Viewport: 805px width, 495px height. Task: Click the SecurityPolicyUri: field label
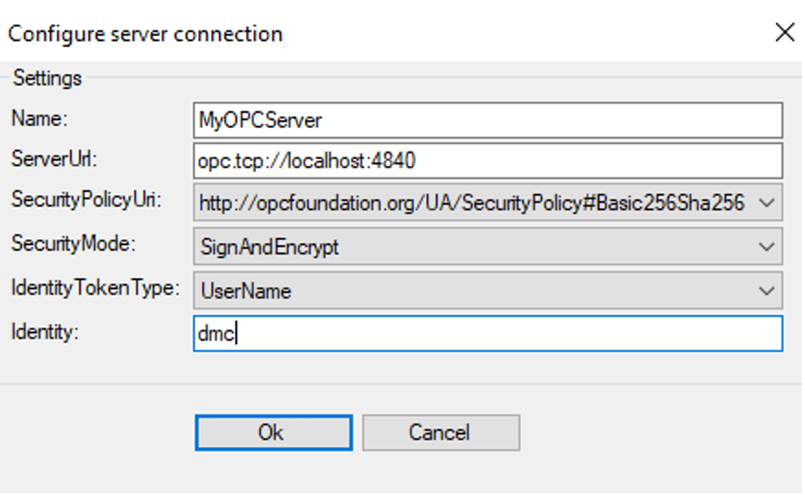[87, 199]
